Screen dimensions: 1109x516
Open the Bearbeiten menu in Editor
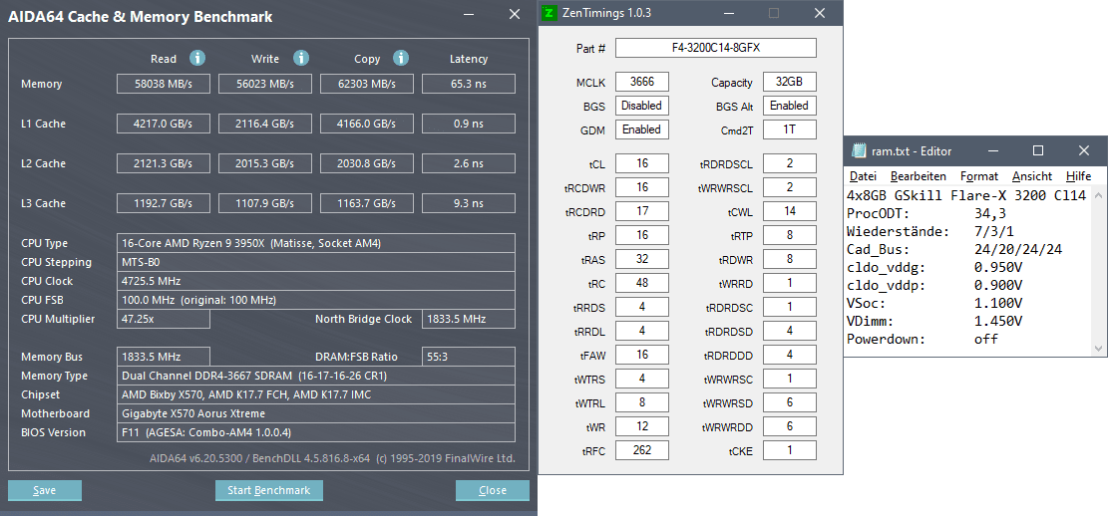919,176
